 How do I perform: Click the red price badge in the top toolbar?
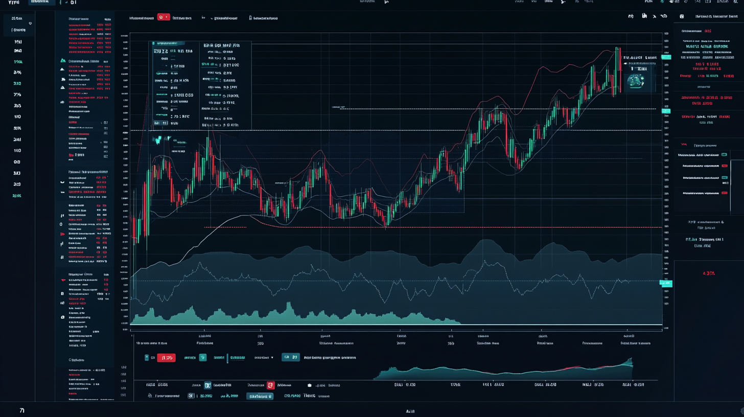click(x=164, y=17)
